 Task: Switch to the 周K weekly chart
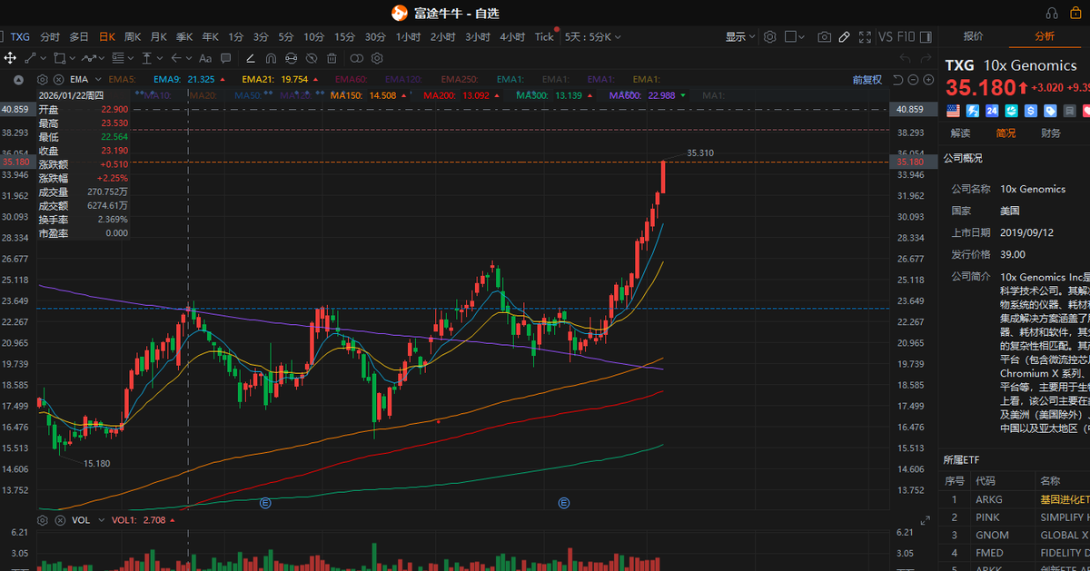133,37
